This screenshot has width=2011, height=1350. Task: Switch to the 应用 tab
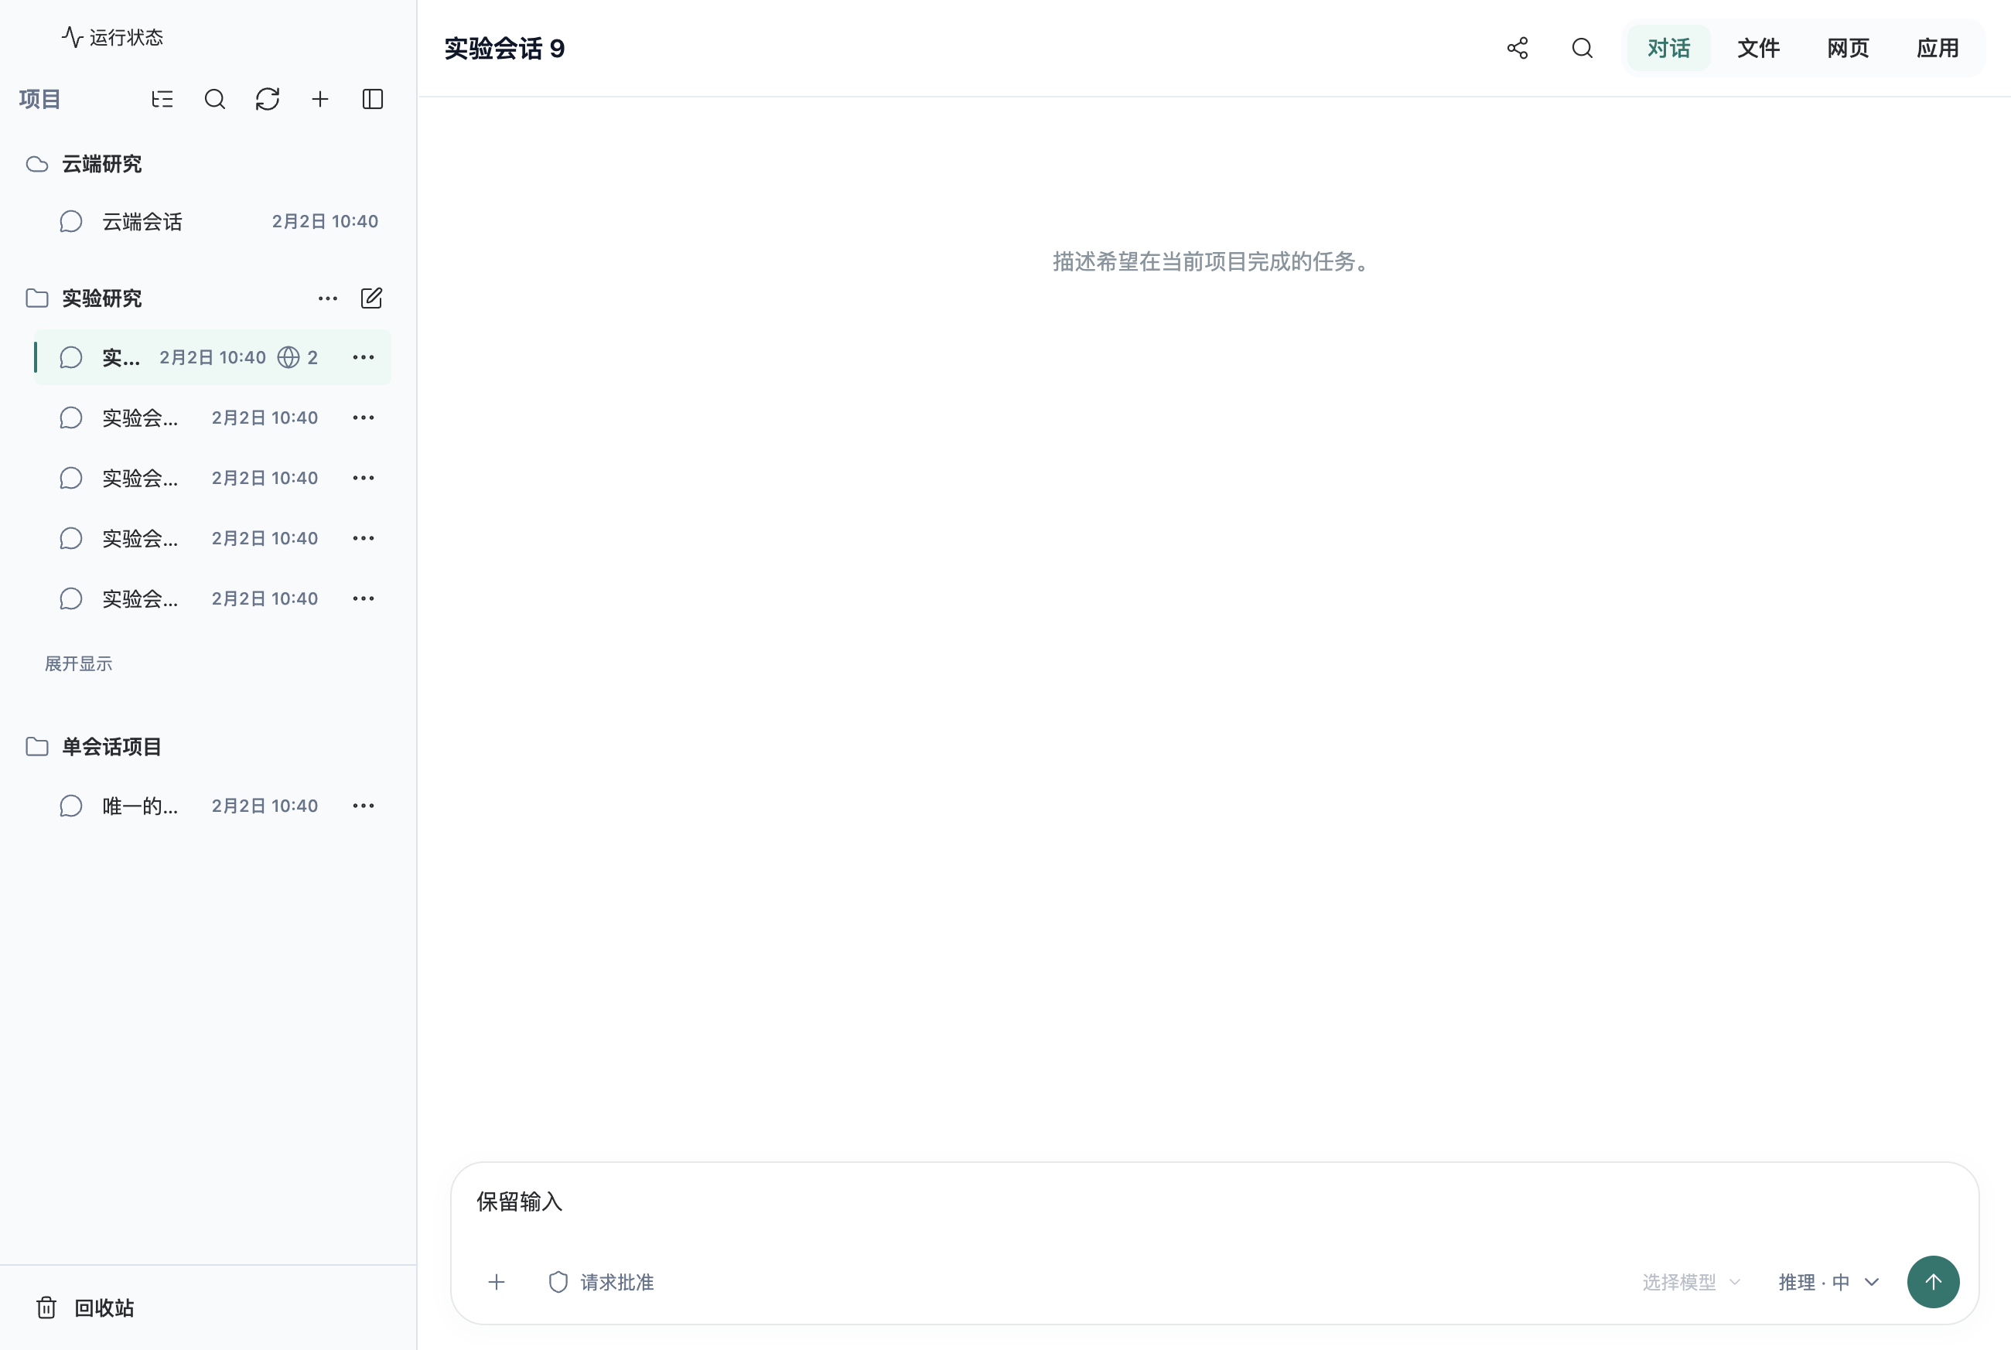pos(1937,48)
